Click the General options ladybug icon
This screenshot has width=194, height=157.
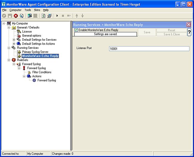click(x=19, y=36)
